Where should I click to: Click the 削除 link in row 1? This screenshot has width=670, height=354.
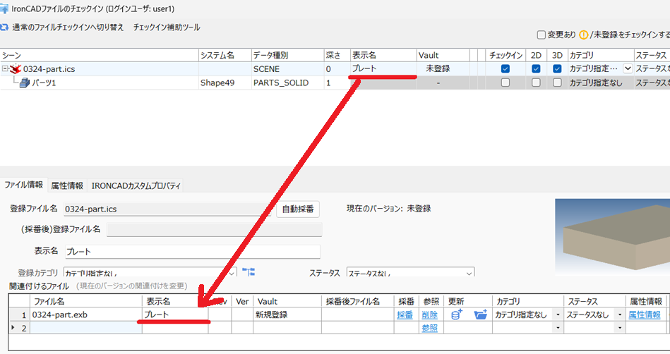pos(429,315)
